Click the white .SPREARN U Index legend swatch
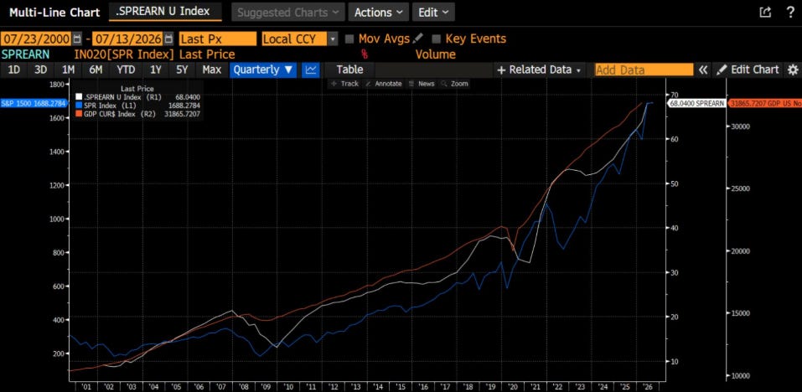Image resolution: width=802 pixels, height=392 pixels. click(x=78, y=96)
